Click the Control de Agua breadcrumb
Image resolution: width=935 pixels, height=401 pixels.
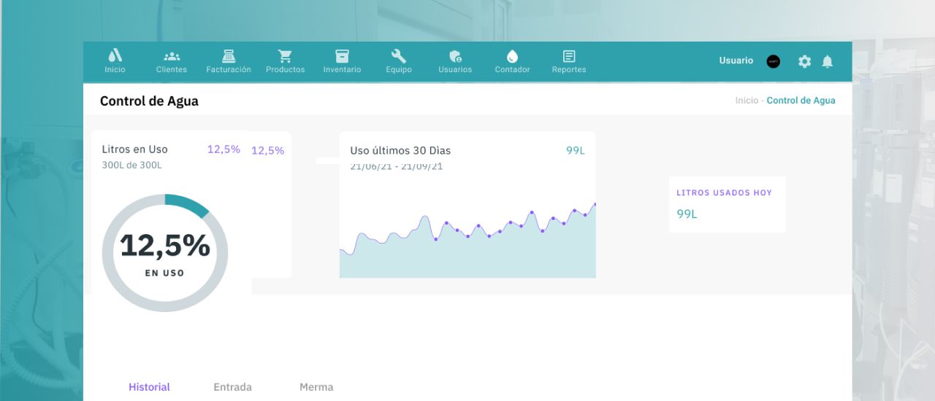click(801, 101)
